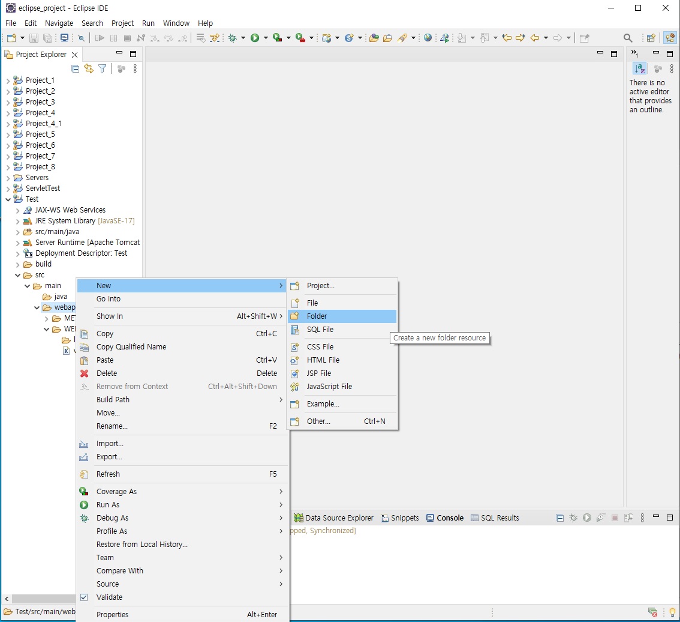This screenshot has height=622, width=680.
Task: Click Refresh in the context menu
Action: (x=182, y=474)
